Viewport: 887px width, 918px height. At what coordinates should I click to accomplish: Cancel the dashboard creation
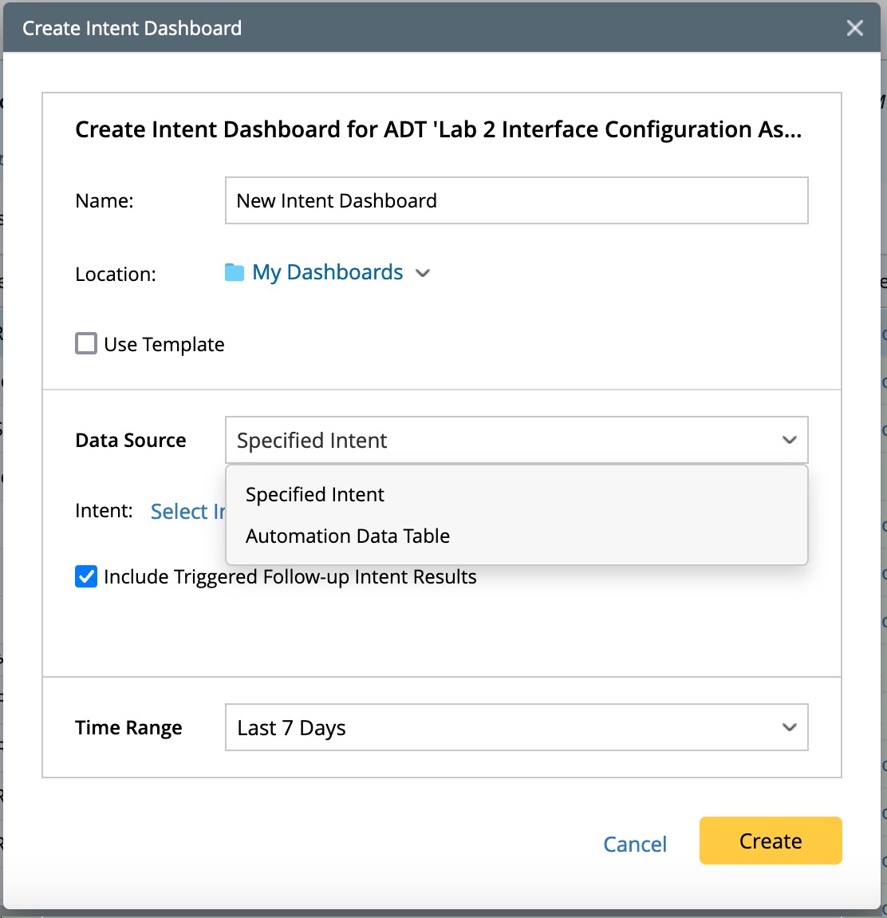pos(635,844)
